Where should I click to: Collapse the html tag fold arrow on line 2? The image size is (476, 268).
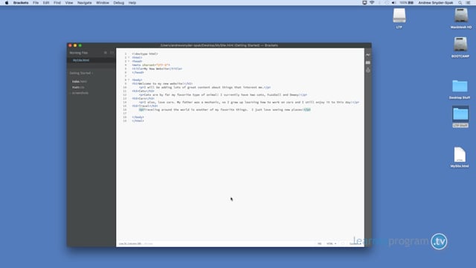tap(129, 57)
